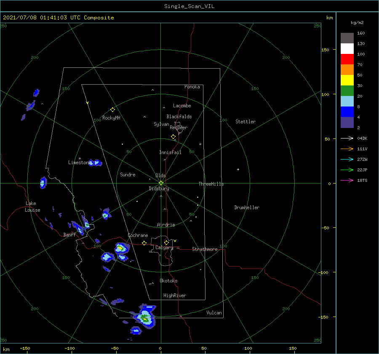Click the cyan 27ZW arrow icon
The image size is (379, 354).
point(347,159)
